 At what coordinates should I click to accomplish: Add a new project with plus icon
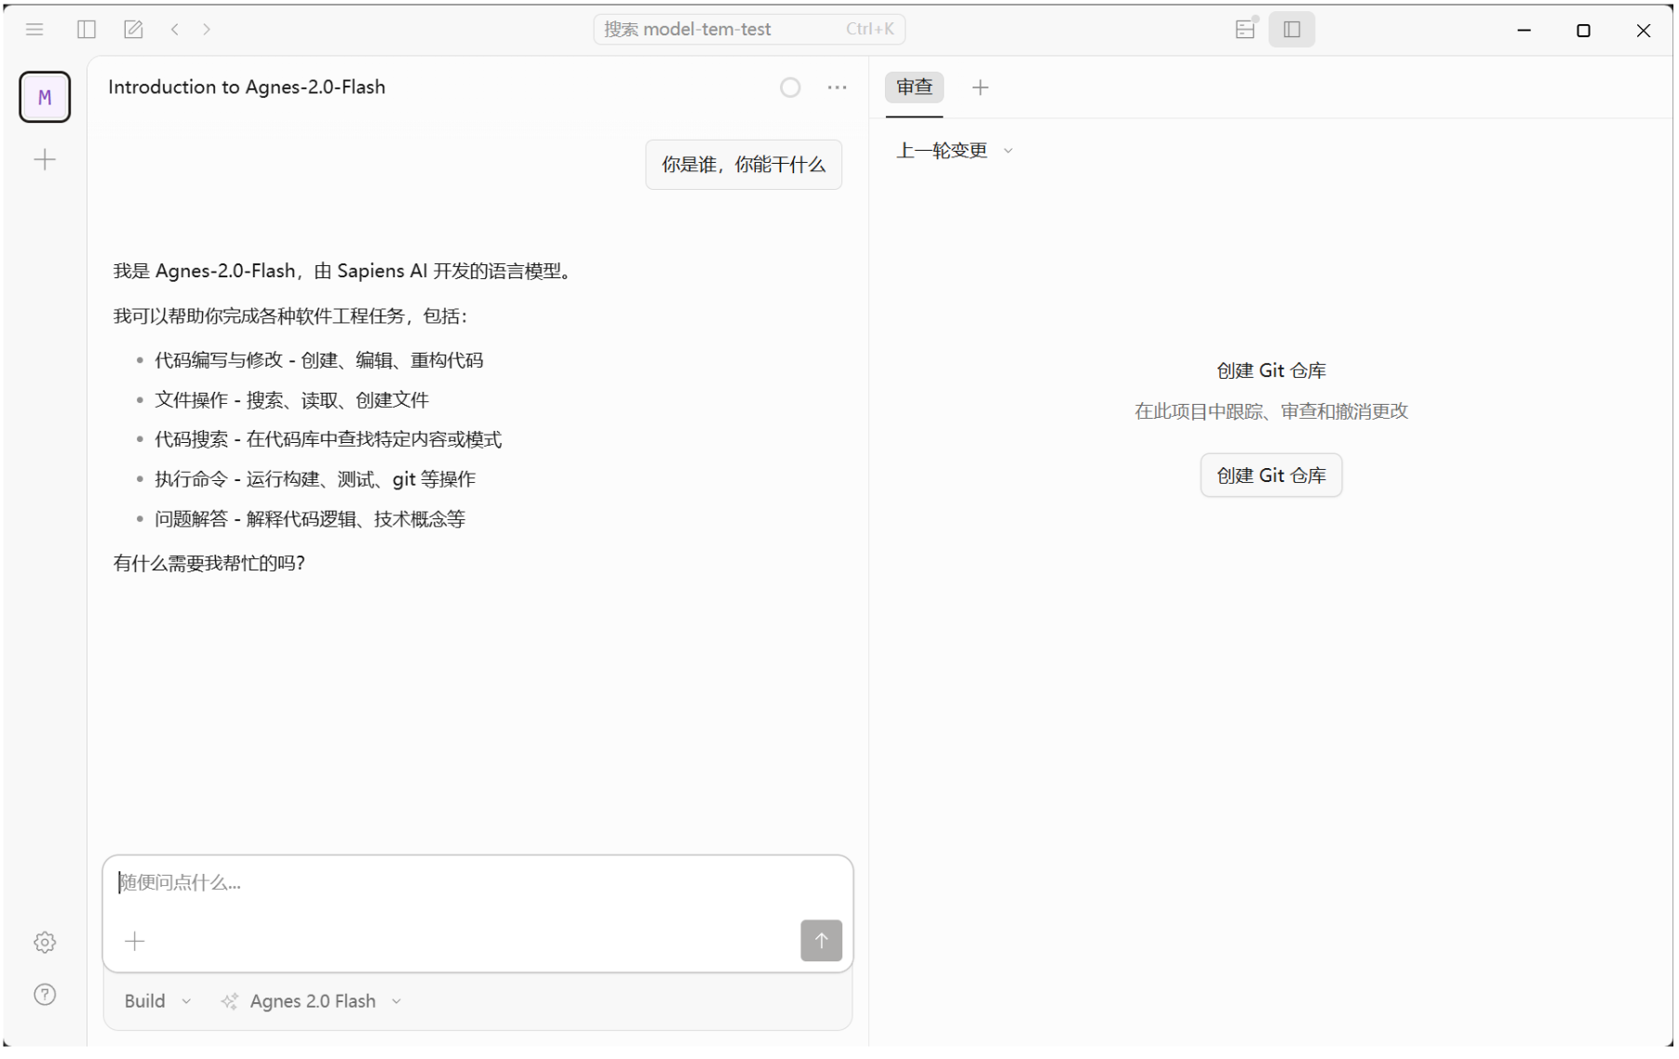[45, 160]
